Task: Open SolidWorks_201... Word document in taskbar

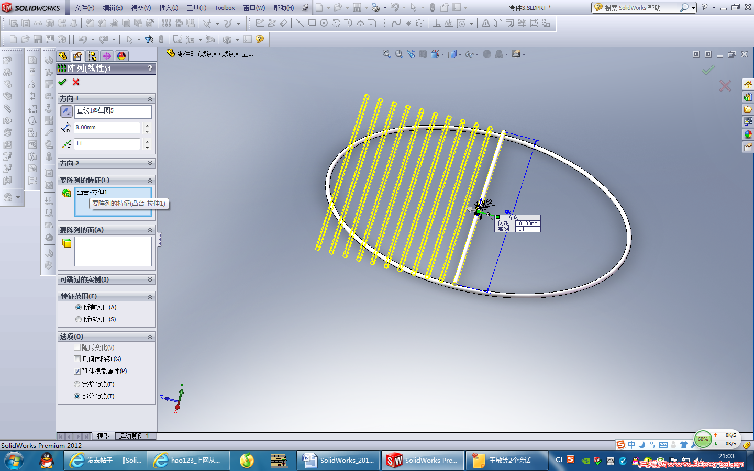Action: (338, 461)
